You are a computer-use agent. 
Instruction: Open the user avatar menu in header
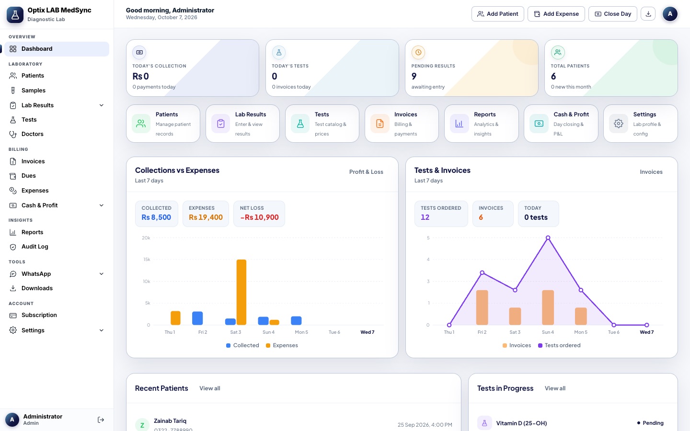pyautogui.click(x=670, y=14)
